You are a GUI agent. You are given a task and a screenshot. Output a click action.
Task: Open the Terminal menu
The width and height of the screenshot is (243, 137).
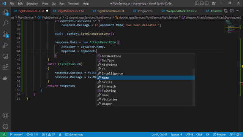[x=73, y=3]
